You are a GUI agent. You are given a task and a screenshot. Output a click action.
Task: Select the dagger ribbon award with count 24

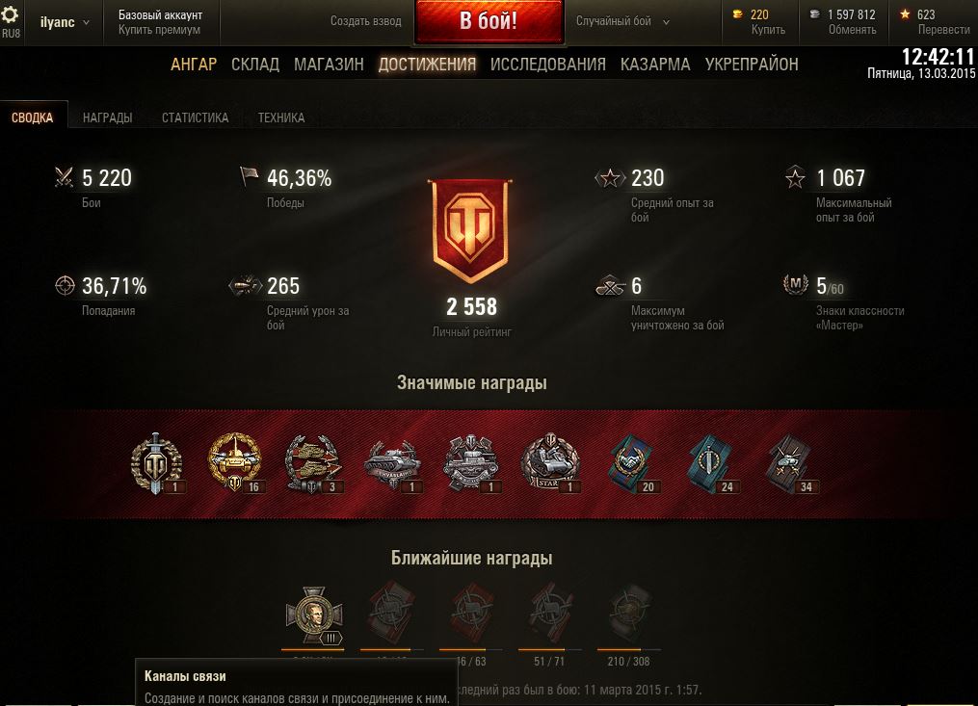[710, 463]
